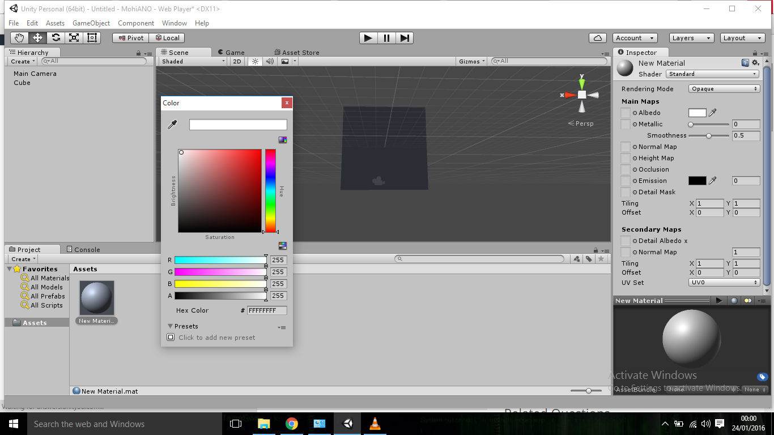The image size is (774, 435).
Task: Switch to the Asset Store tab
Action: coord(297,52)
